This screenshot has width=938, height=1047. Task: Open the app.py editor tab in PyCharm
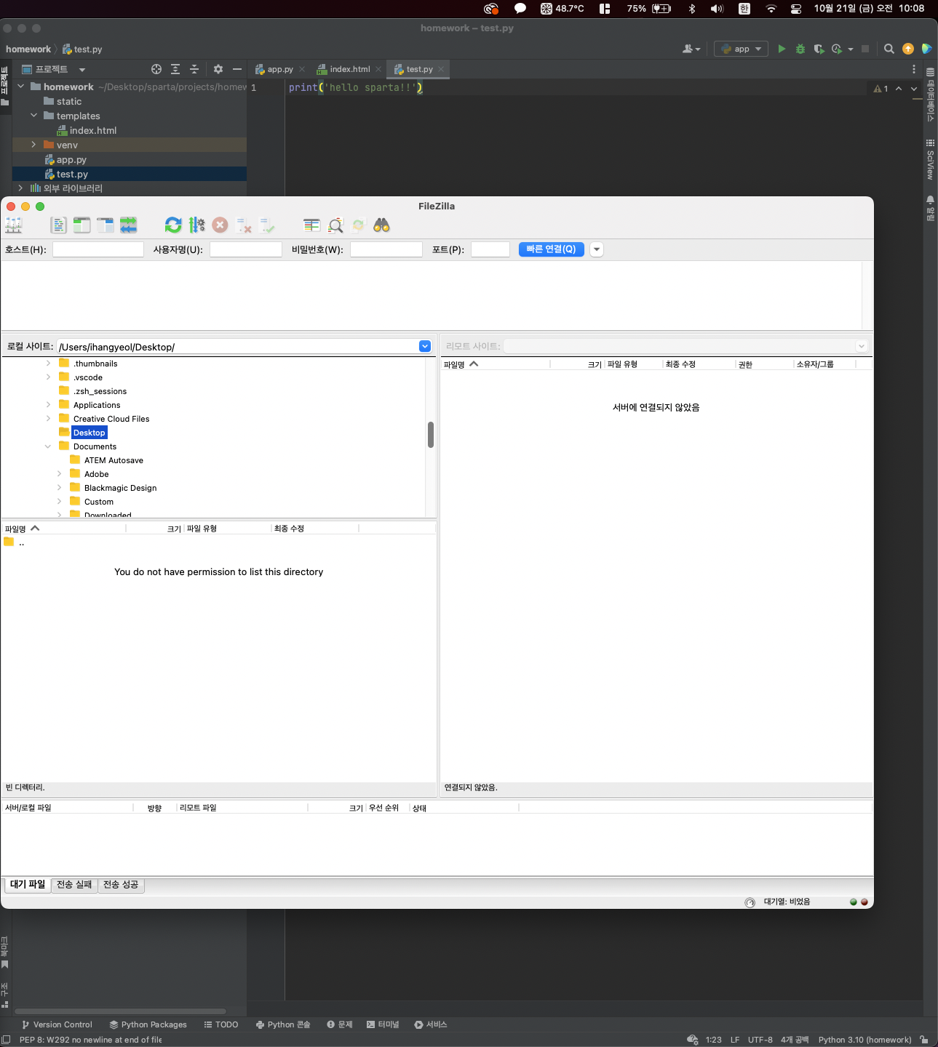coord(279,69)
